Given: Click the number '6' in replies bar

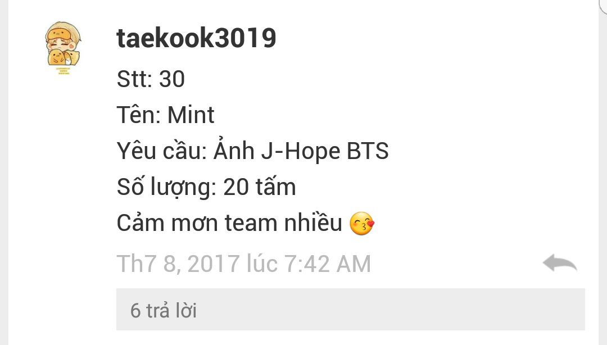Looking at the screenshot, I should point(135,311).
